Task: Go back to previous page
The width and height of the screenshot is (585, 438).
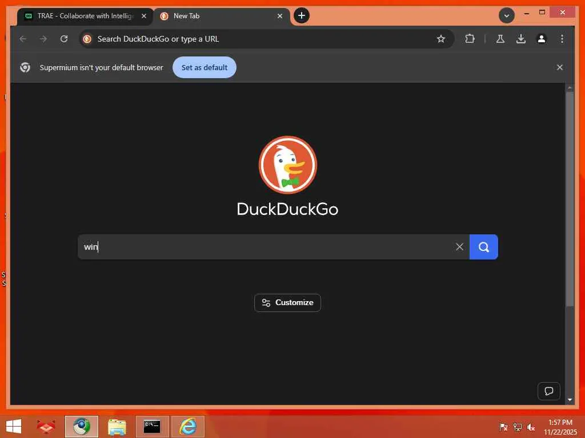Action: pos(23,39)
